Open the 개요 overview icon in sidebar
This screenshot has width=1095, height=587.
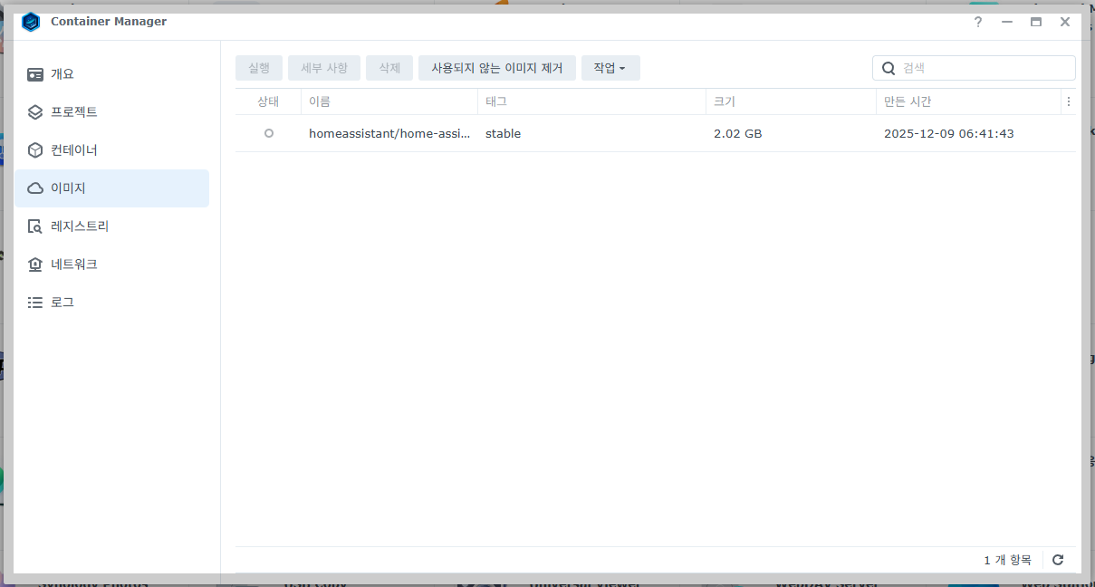[x=35, y=74]
